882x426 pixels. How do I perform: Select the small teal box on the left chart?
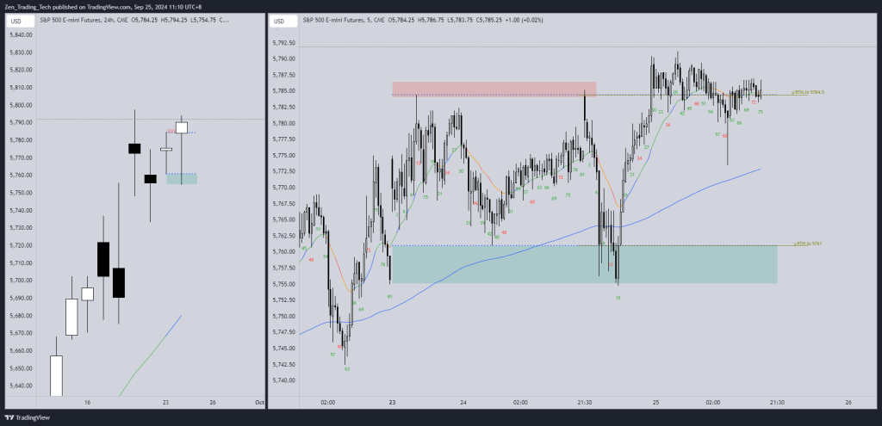[181, 179]
